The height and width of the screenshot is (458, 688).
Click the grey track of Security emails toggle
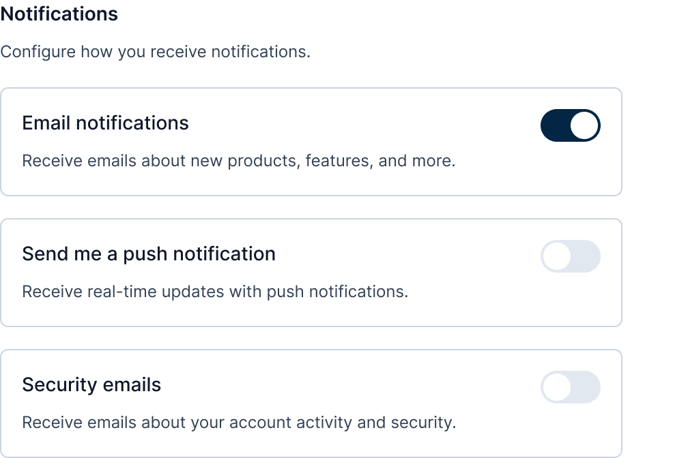[586, 387]
